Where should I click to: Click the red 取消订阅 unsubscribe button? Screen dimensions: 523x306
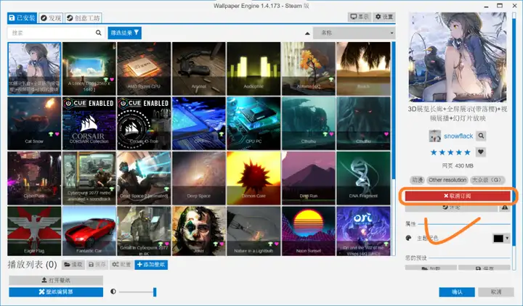(458, 196)
